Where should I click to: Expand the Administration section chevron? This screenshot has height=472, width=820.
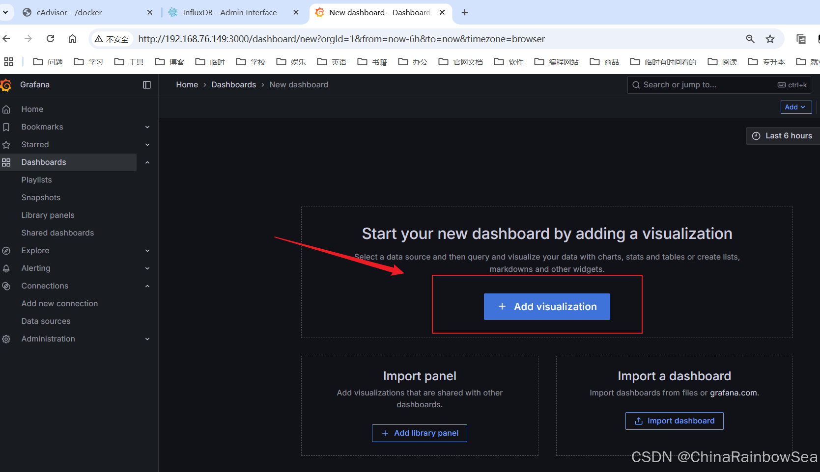click(147, 339)
